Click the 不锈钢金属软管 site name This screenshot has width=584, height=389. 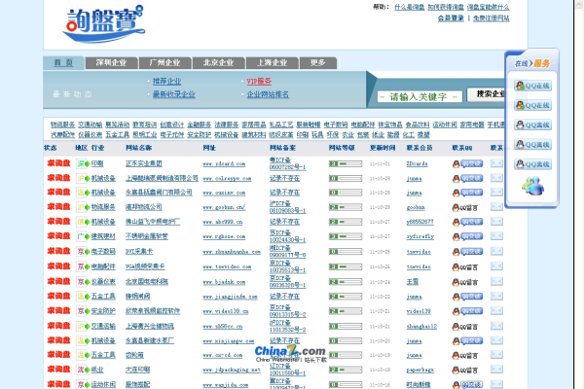point(147,236)
